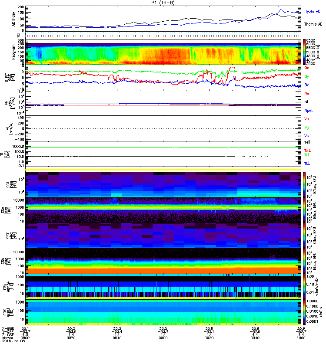Click the black Te parallel legend label
The image size is (326, 347).
tap(307, 142)
